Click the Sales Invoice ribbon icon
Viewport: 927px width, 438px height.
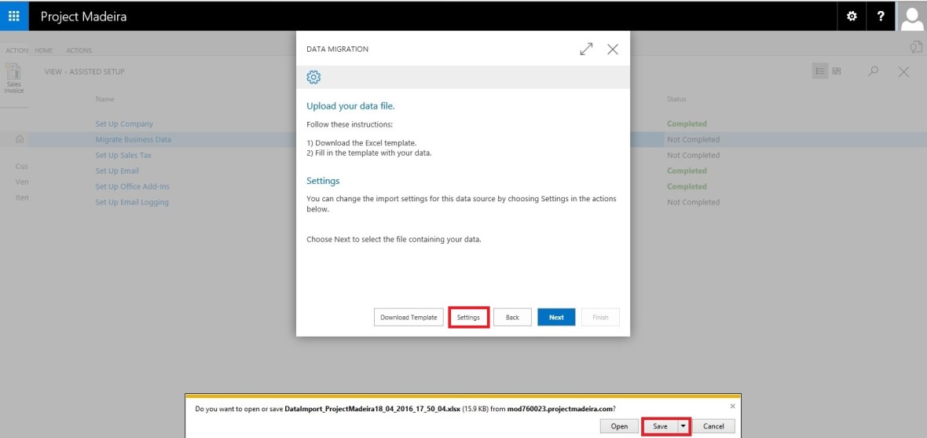pyautogui.click(x=13, y=79)
